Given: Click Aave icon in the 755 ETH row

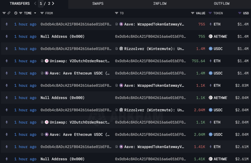Looking at the screenshot, I should 121,24.
